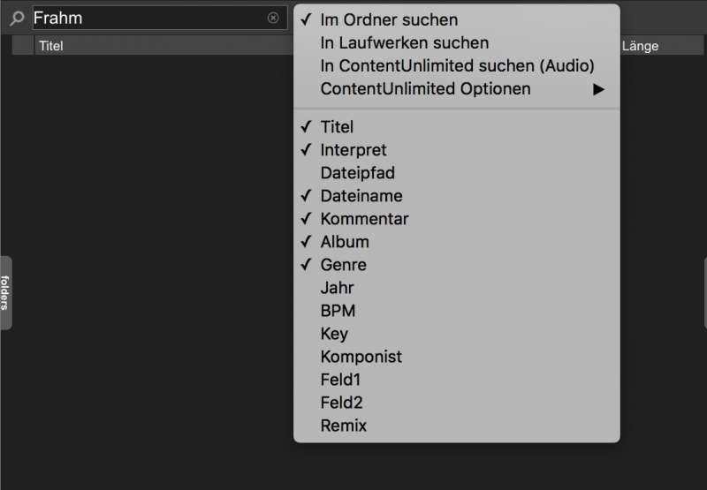Viewport: 707px width, 490px height.
Task: Select Im Ordner suchen option
Action: (456, 19)
